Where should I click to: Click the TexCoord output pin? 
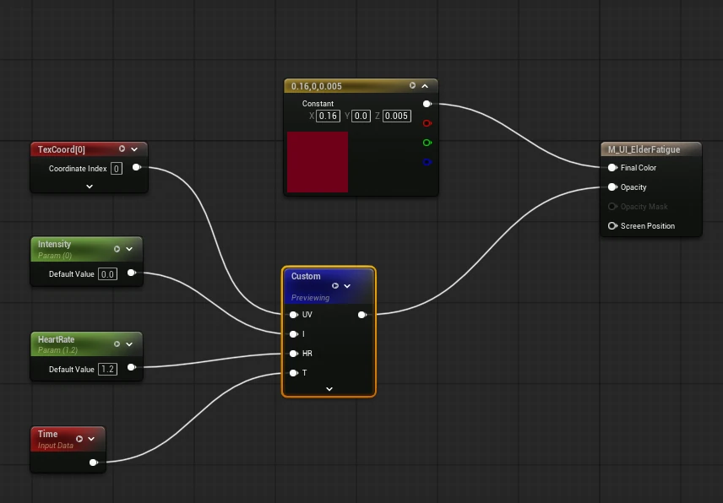tap(137, 167)
